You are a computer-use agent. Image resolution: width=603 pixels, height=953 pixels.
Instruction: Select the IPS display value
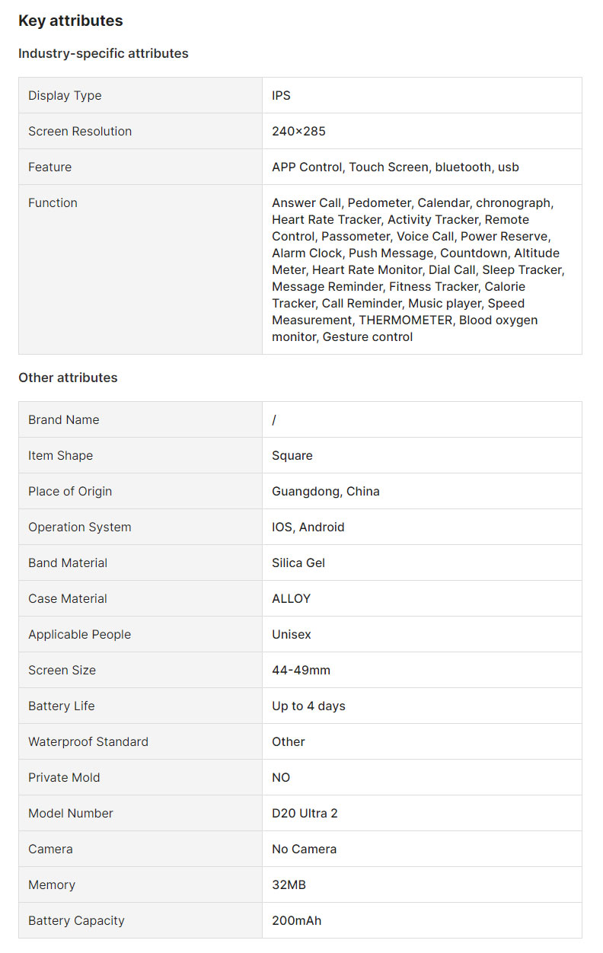click(282, 96)
